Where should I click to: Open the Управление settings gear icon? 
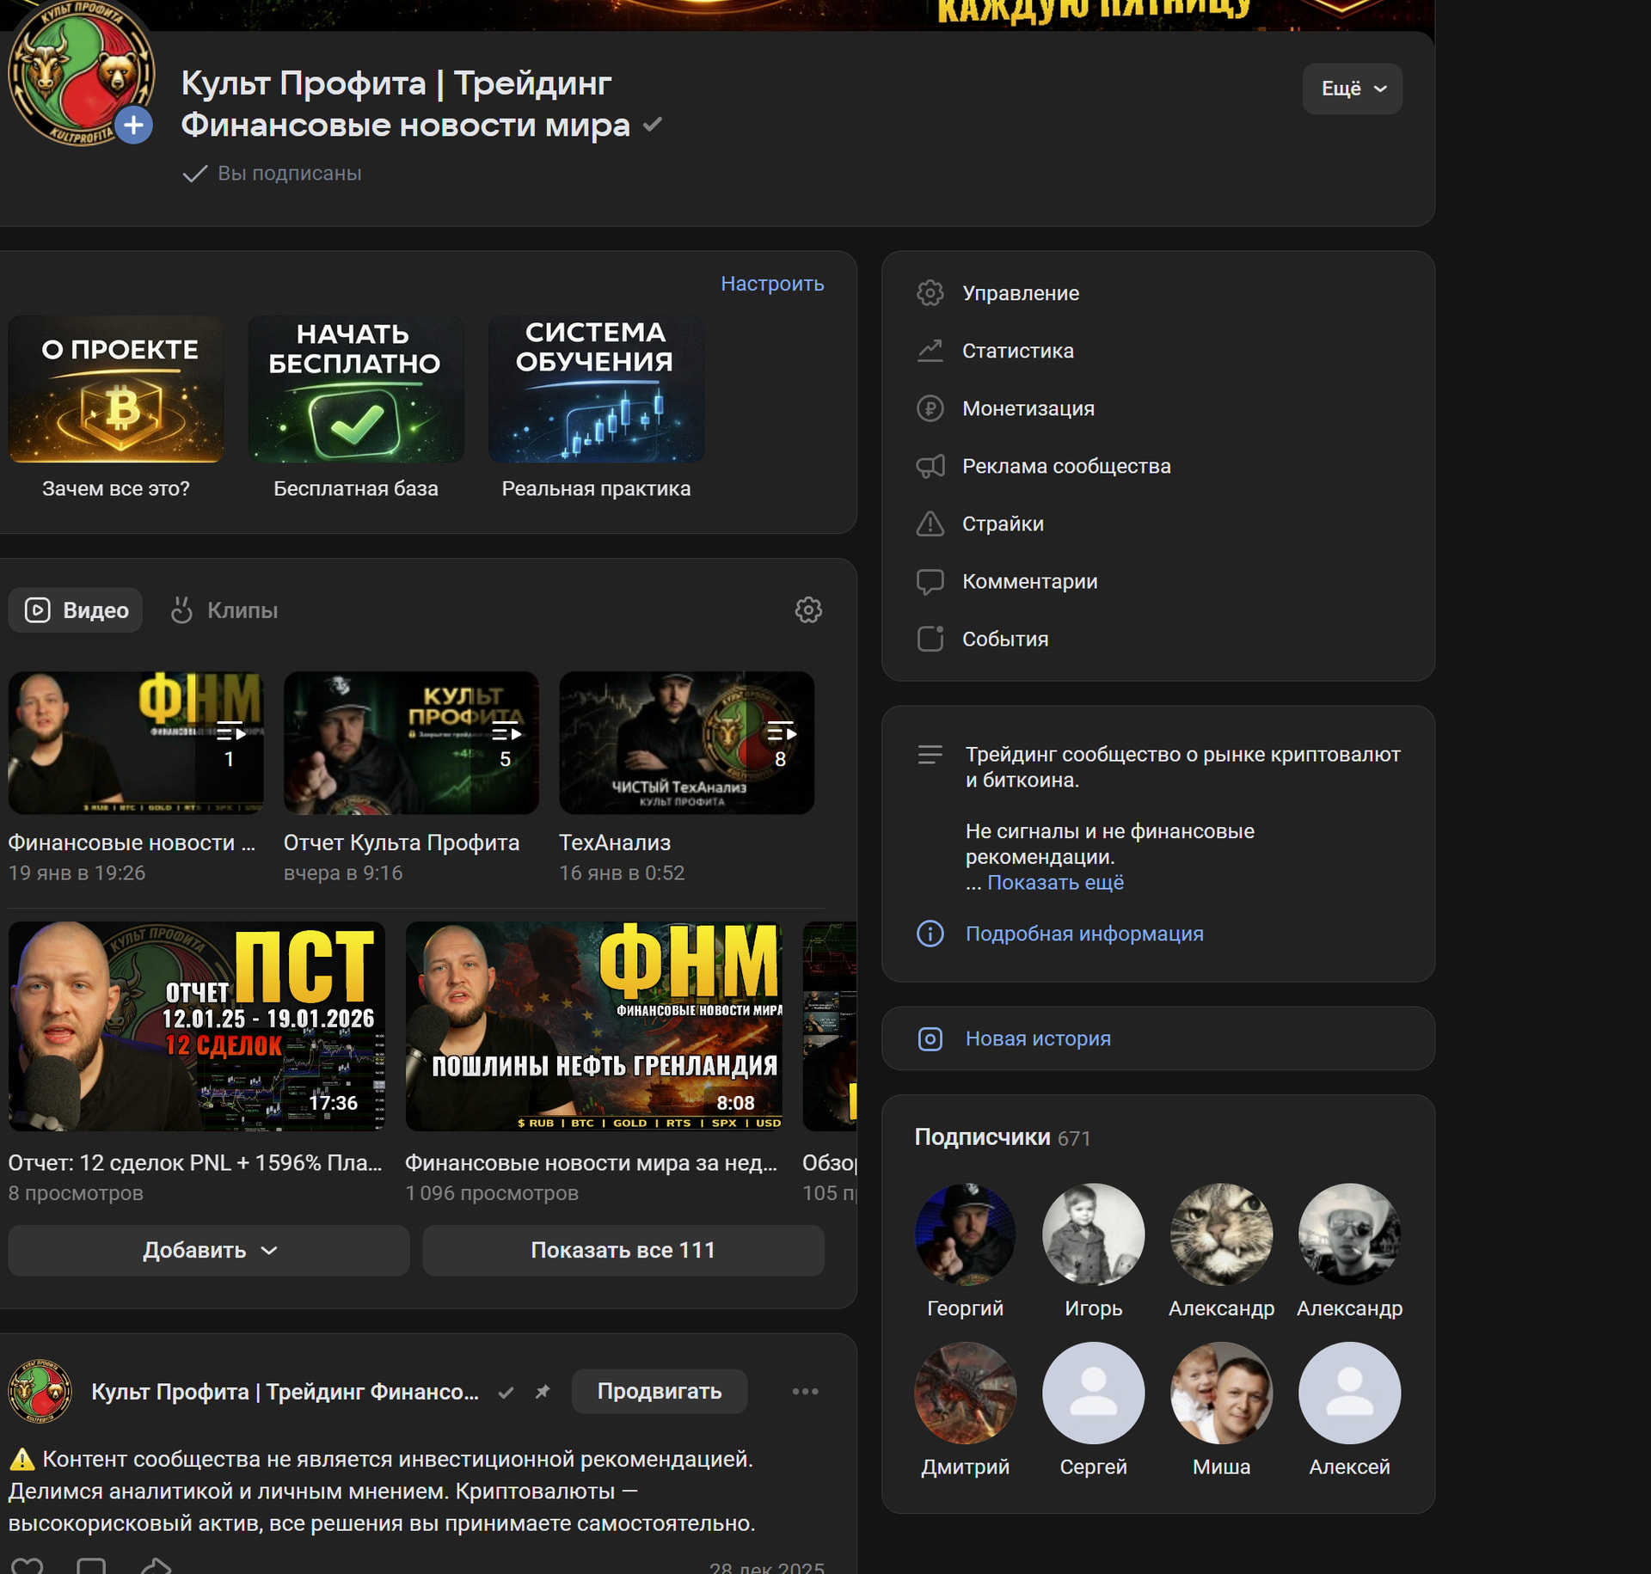pos(930,293)
